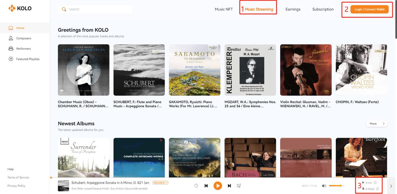The image size is (397, 194).
Task: Open the Music NFT tab
Action: tap(224, 9)
